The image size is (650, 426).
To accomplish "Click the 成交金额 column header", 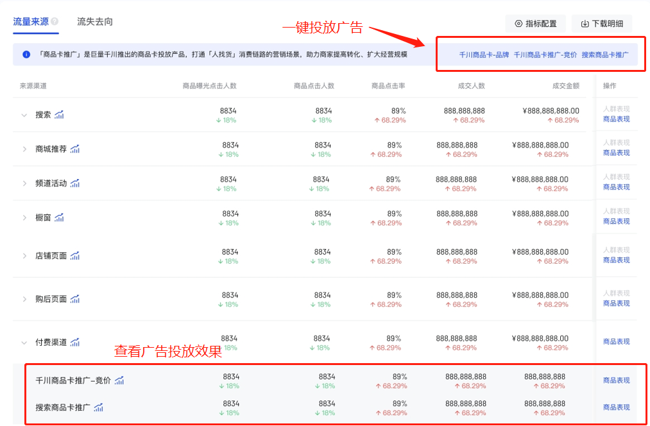I will [x=566, y=86].
